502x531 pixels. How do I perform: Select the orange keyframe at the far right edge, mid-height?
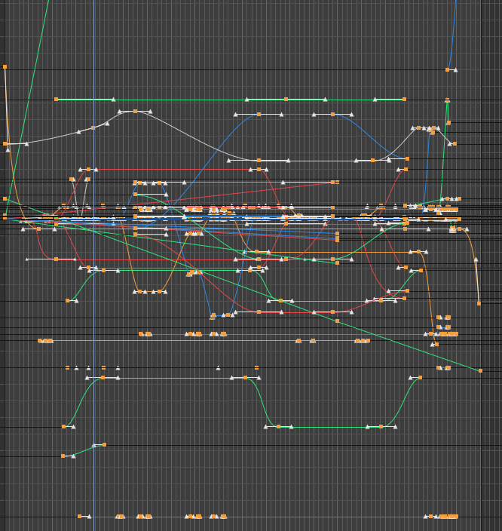pos(479,303)
